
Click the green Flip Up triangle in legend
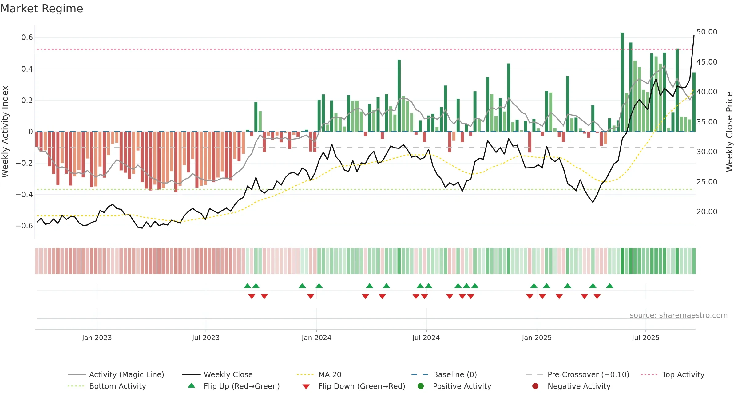click(x=192, y=385)
